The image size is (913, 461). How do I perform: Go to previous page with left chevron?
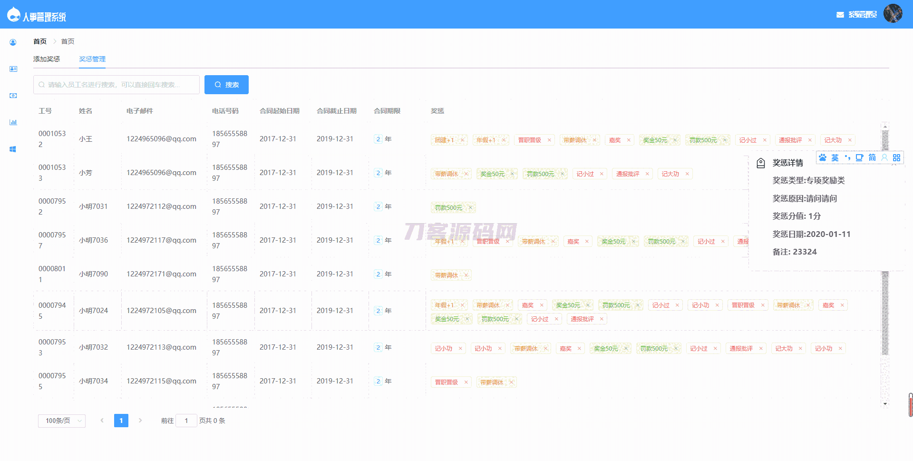pyautogui.click(x=102, y=421)
